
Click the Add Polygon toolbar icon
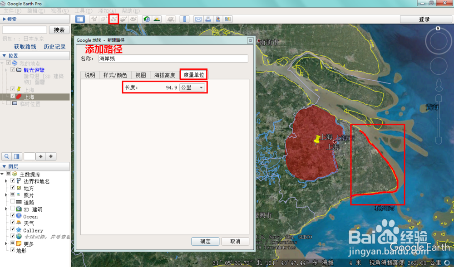click(x=104, y=19)
